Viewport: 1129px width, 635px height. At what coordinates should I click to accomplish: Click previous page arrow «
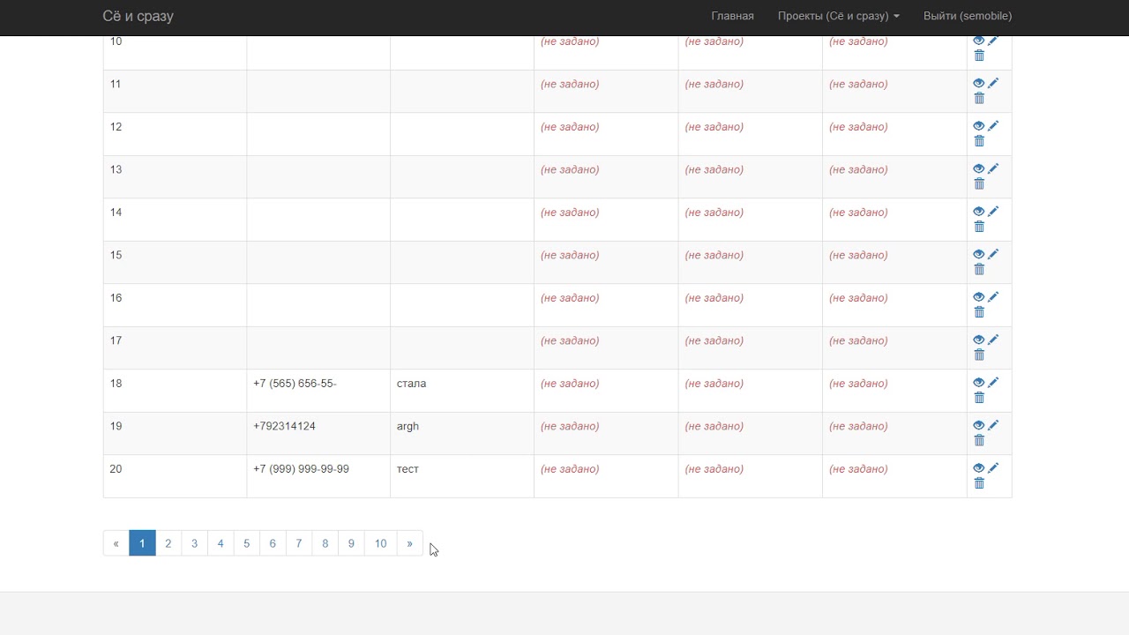(x=116, y=543)
